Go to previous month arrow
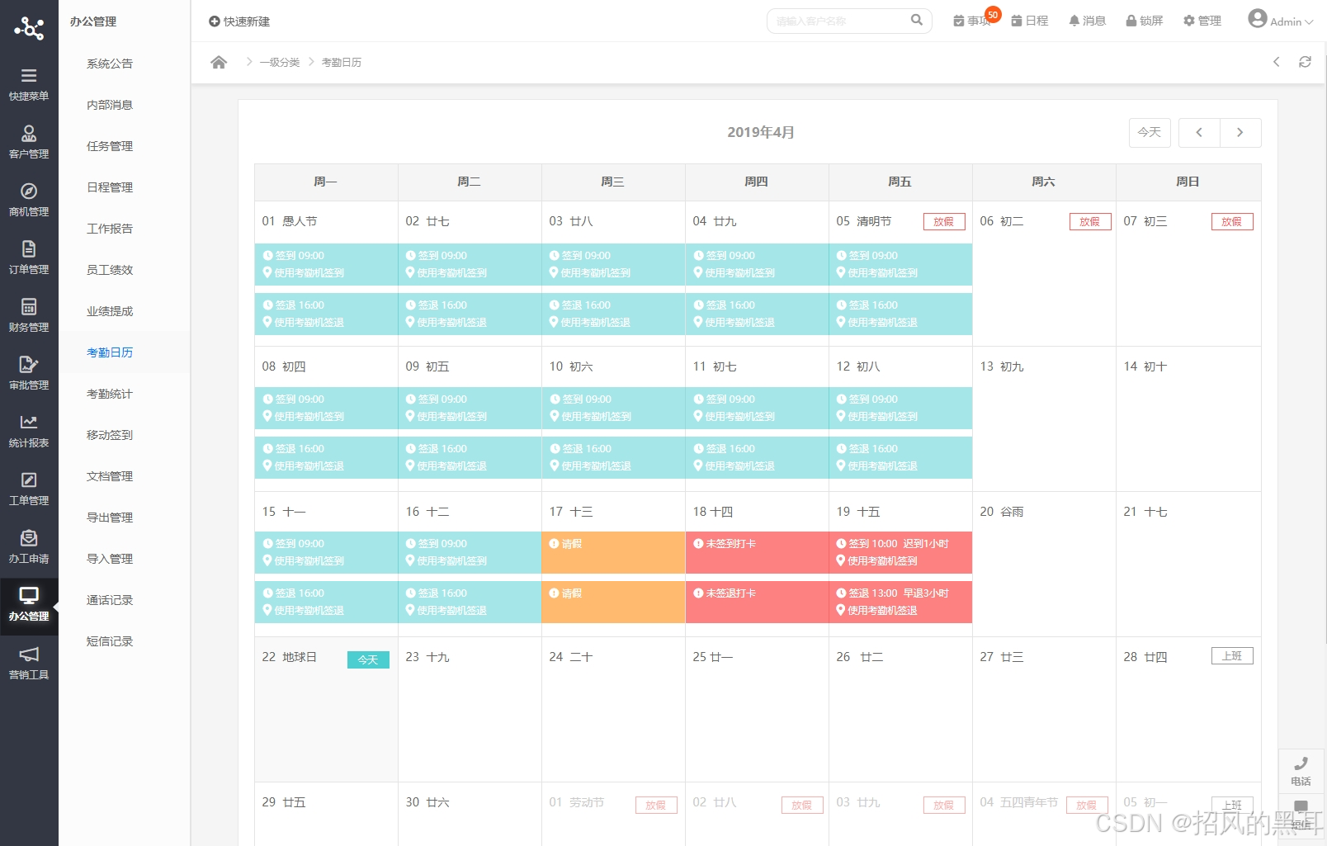The width and height of the screenshot is (1327, 846). [x=1199, y=132]
